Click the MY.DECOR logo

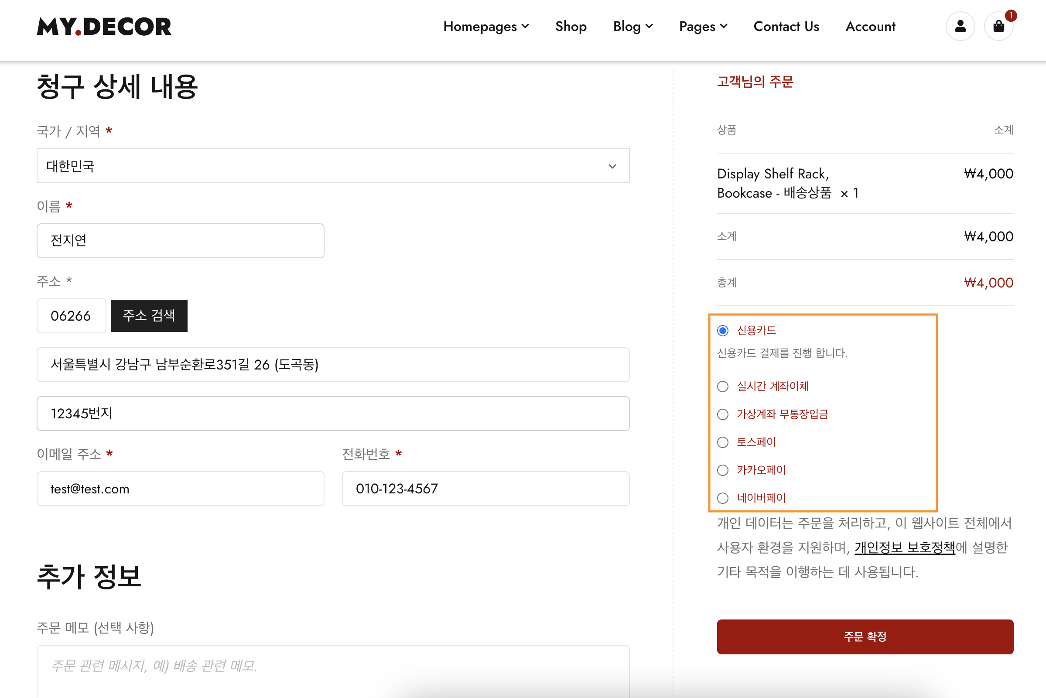pyautogui.click(x=104, y=27)
